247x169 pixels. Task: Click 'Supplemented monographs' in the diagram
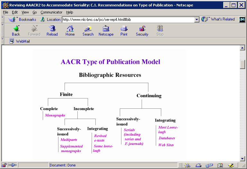(71, 148)
